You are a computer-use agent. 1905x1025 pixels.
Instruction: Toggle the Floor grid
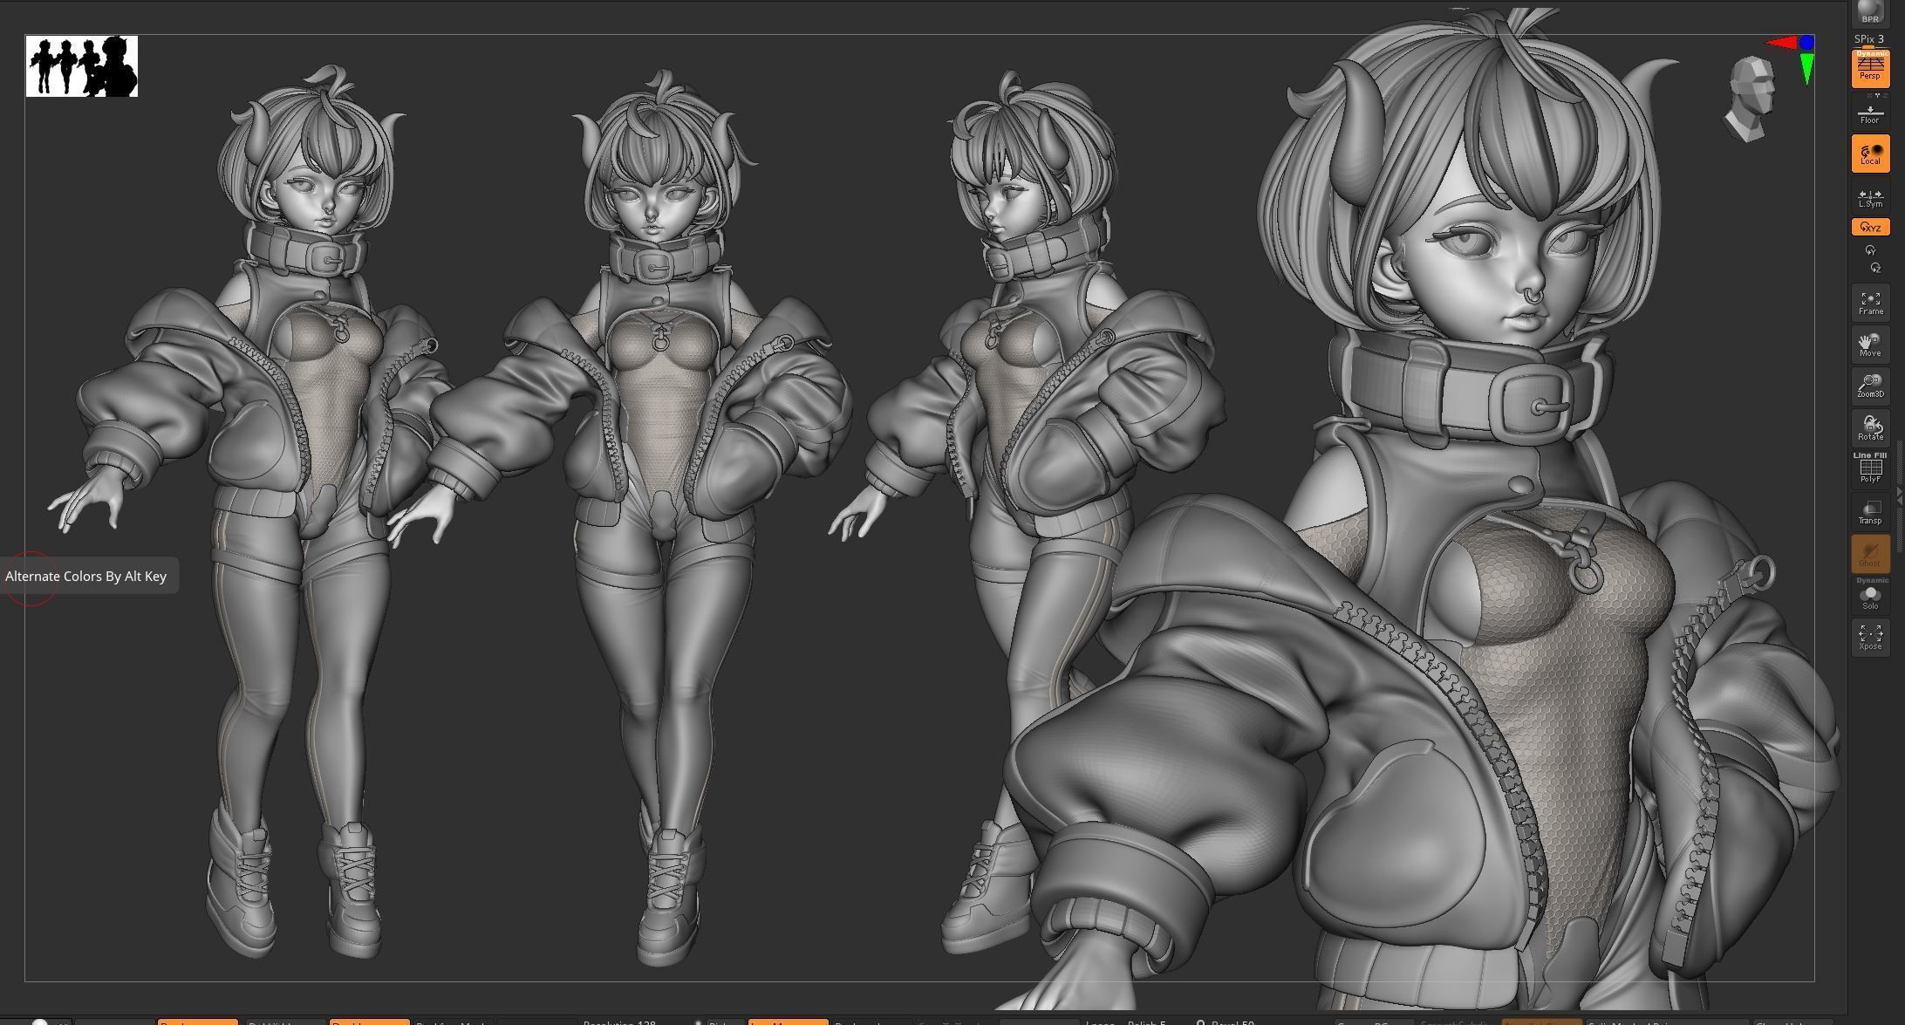coord(1870,114)
